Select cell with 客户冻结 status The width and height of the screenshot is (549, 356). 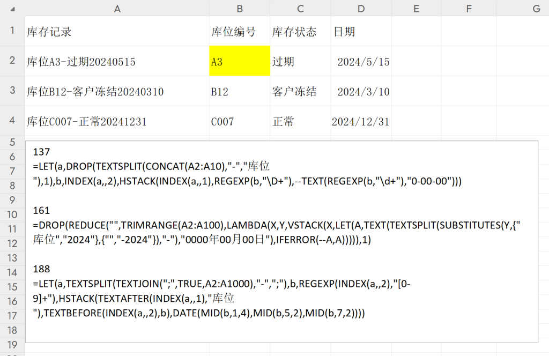300,91
